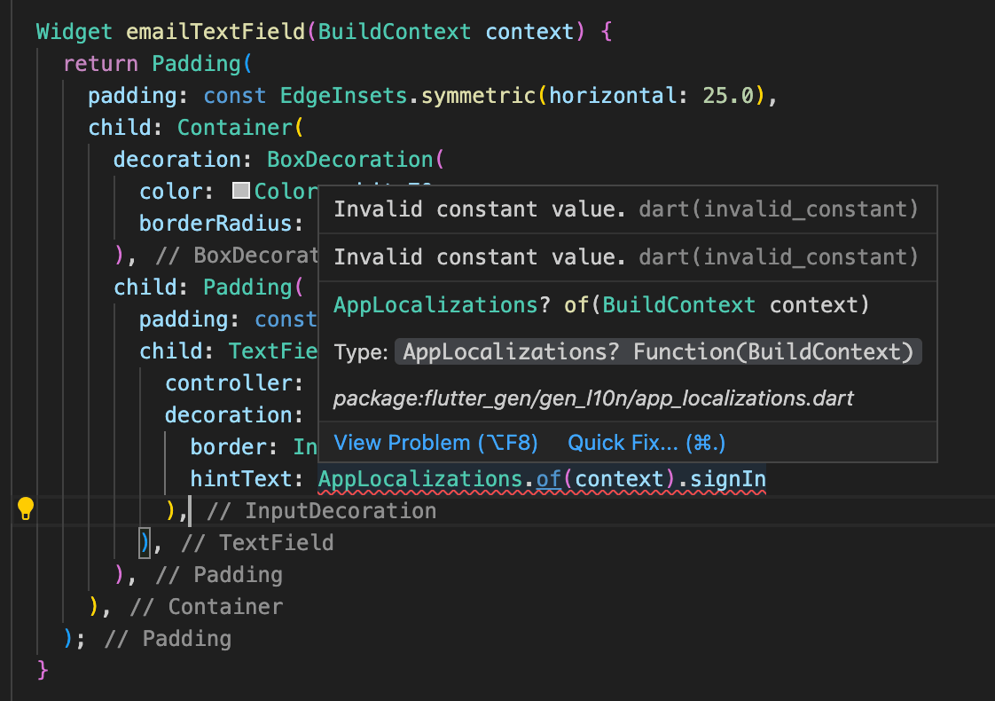Open the View Problem link
The image size is (995, 701).
(436, 443)
